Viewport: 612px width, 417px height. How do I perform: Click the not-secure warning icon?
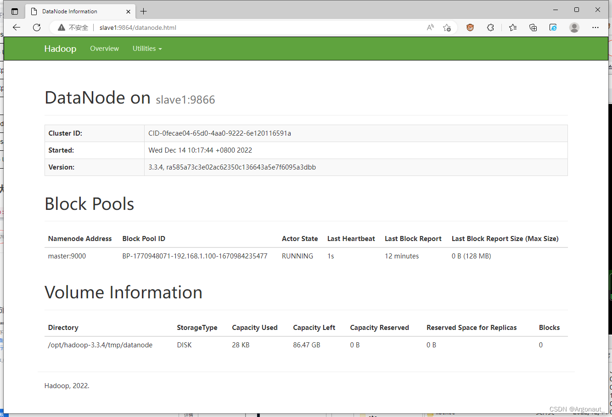62,27
